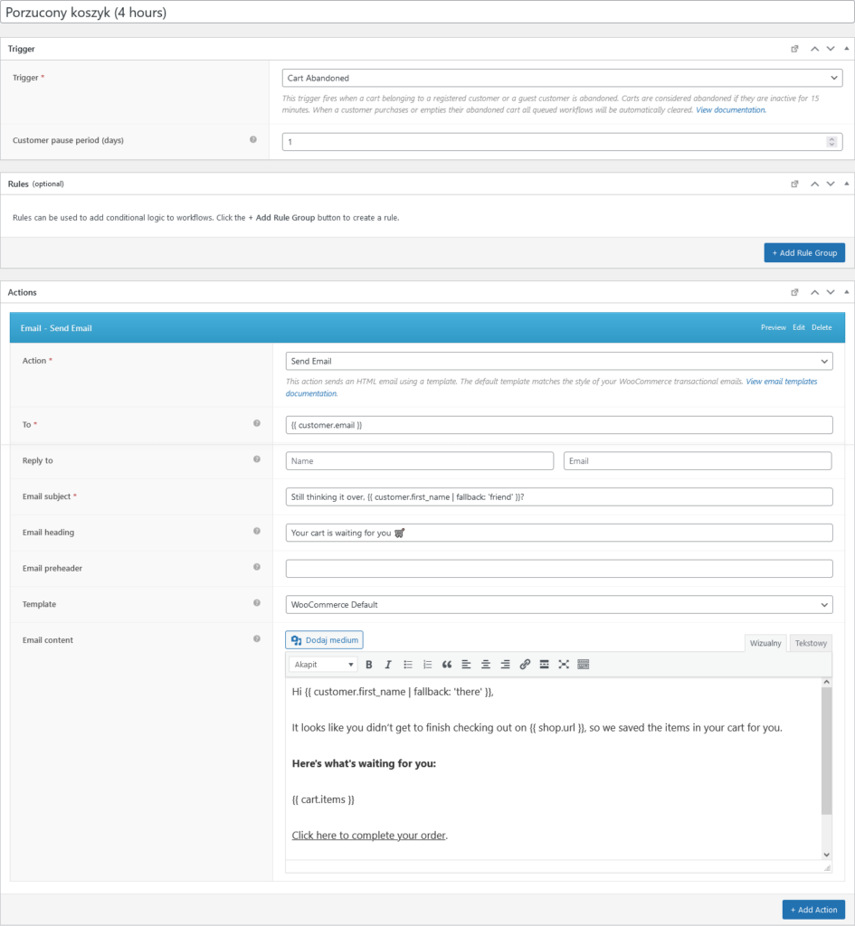Open the View documentation link for trigger
Image resolution: width=855 pixels, height=926 pixels.
tap(730, 109)
